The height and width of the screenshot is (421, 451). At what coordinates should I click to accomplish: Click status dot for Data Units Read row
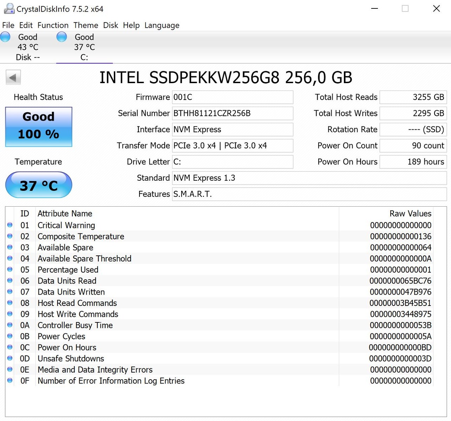point(10,280)
